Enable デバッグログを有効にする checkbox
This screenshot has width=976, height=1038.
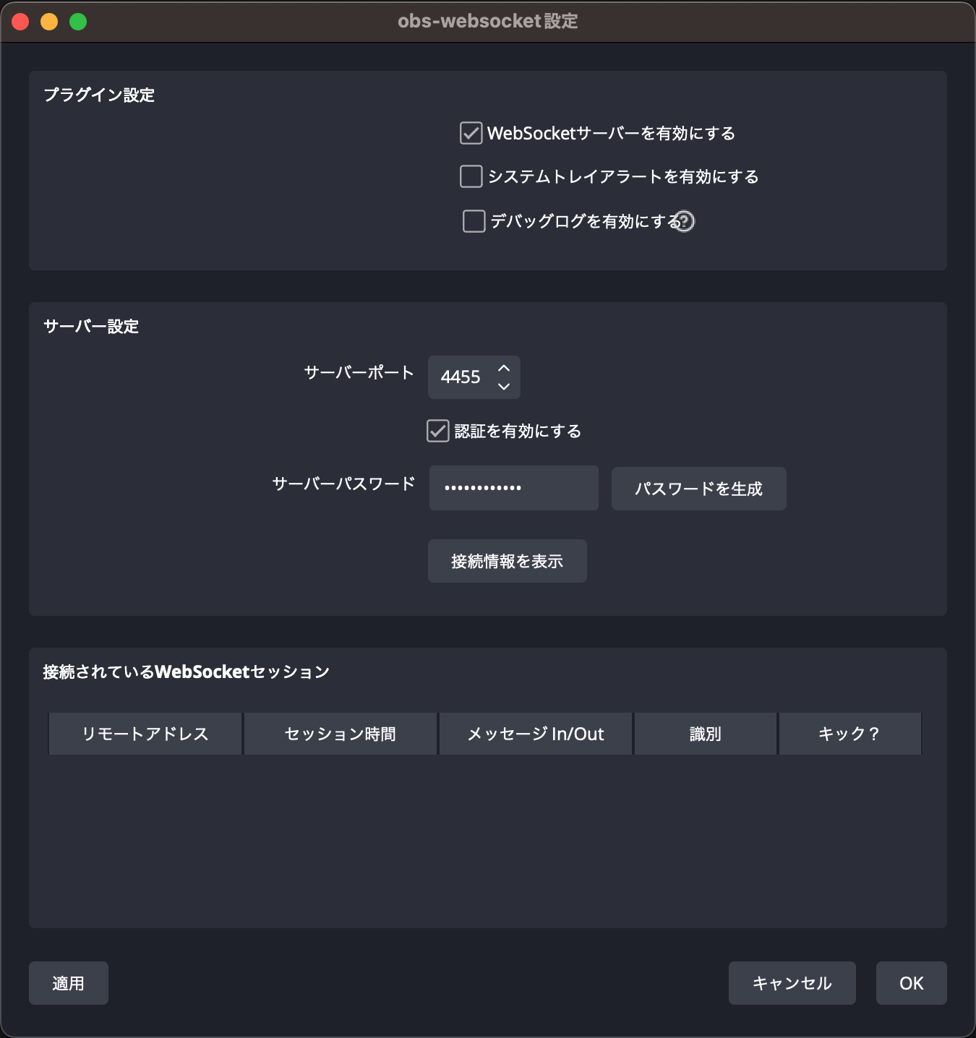[474, 221]
